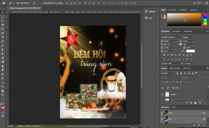Open more options ellipsis in options bar
Viewport: 209px width, 128px height.
(104, 3)
